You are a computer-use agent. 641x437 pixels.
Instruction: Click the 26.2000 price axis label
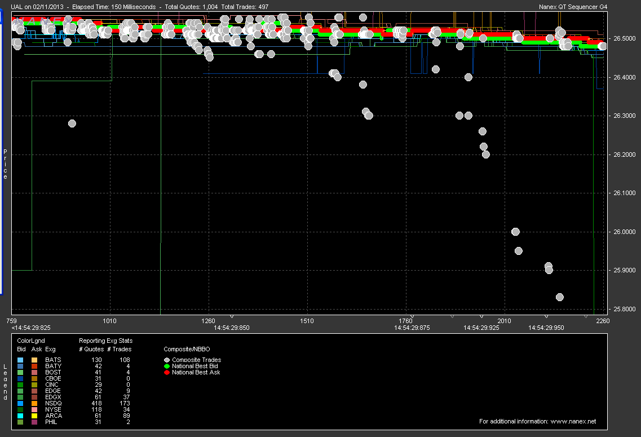[x=625, y=155]
